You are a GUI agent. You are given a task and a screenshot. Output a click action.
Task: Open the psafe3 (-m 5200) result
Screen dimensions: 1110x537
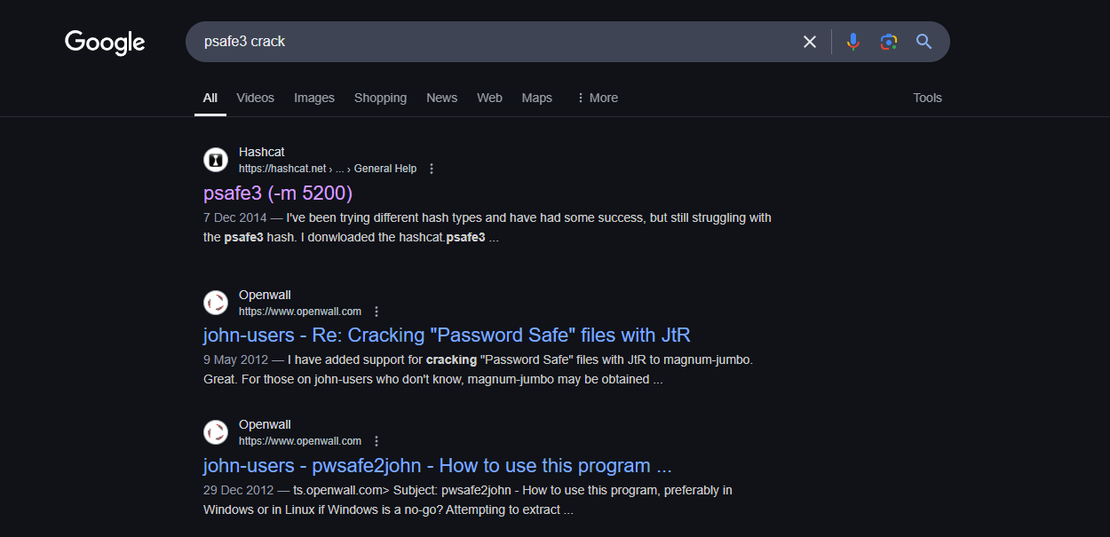click(278, 193)
